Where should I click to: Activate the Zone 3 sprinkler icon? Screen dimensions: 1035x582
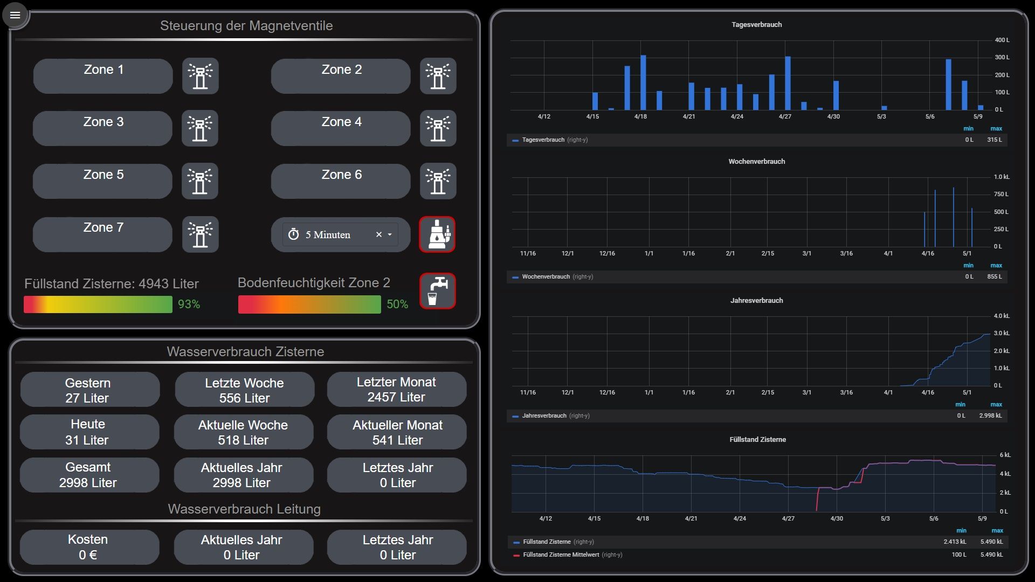(x=200, y=128)
